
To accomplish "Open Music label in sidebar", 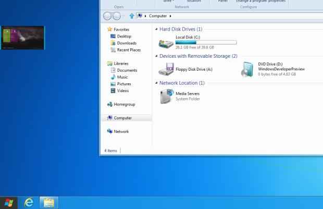I will [x=122, y=77].
